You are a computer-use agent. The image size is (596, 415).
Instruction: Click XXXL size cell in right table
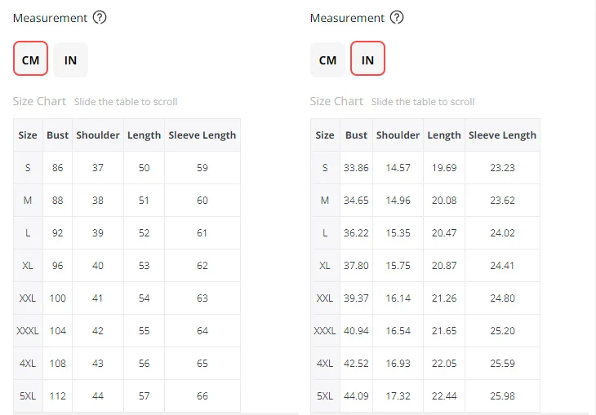(x=325, y=331)
